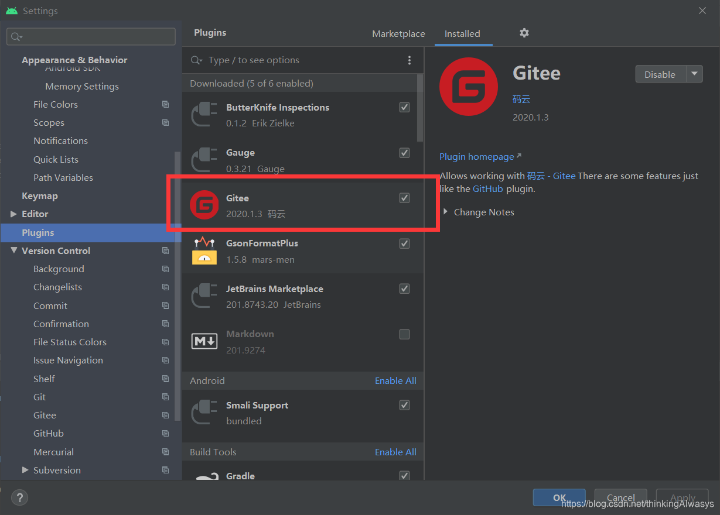
Task: Click the plugins settings gear icon
Action: coord(524,33)
